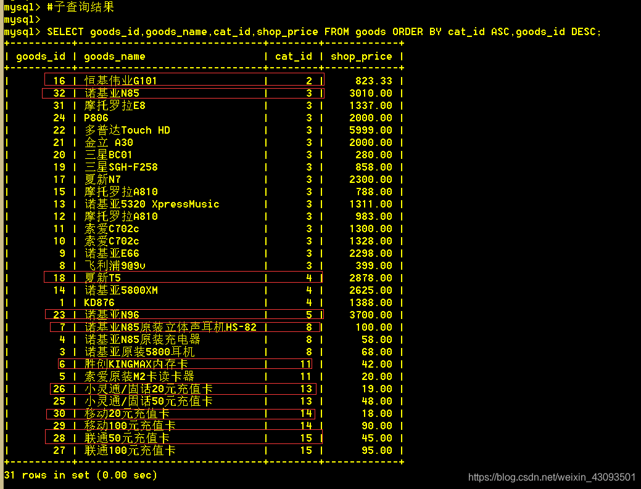
Task: Select the goods name 飞利浦9@9v
Action: pos(115,265)
